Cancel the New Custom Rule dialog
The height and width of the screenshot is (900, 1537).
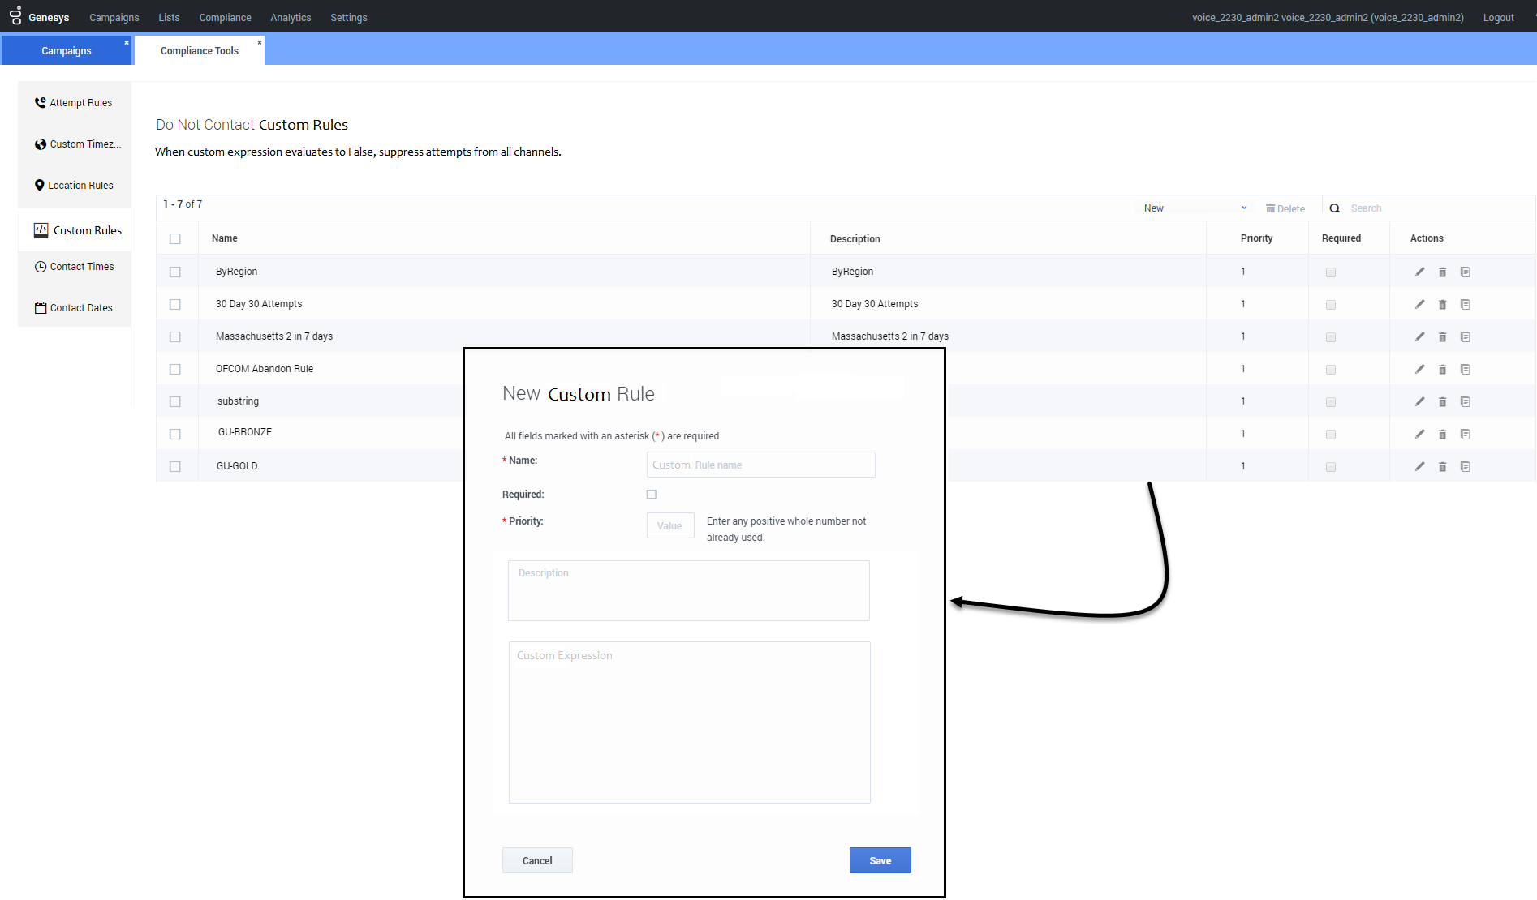[x=537, y=860]
